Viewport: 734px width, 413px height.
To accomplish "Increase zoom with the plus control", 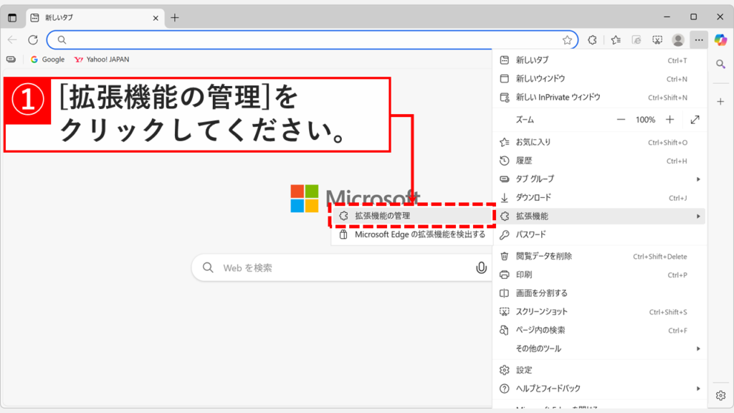I will coord(670,120).
